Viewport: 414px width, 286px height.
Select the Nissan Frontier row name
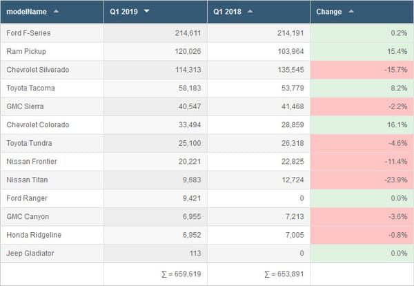pos(32,162)
